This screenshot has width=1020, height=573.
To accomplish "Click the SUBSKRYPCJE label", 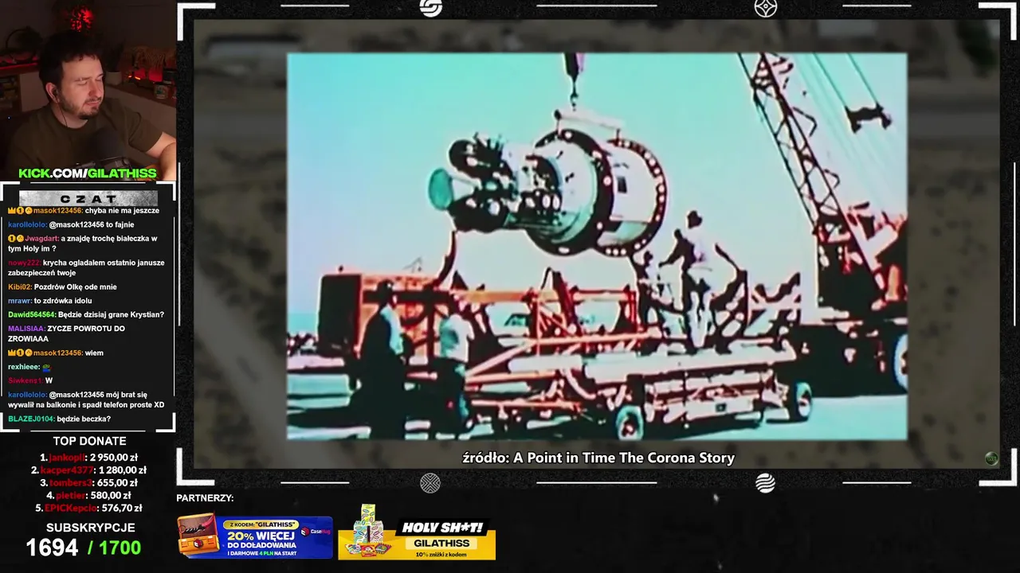I will coord(90,528).
